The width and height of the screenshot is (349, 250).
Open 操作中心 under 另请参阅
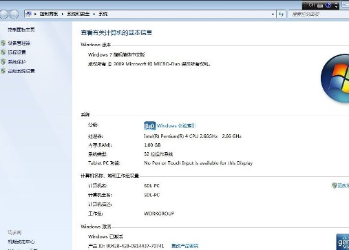pyautogui.click(x=21, y=242)
